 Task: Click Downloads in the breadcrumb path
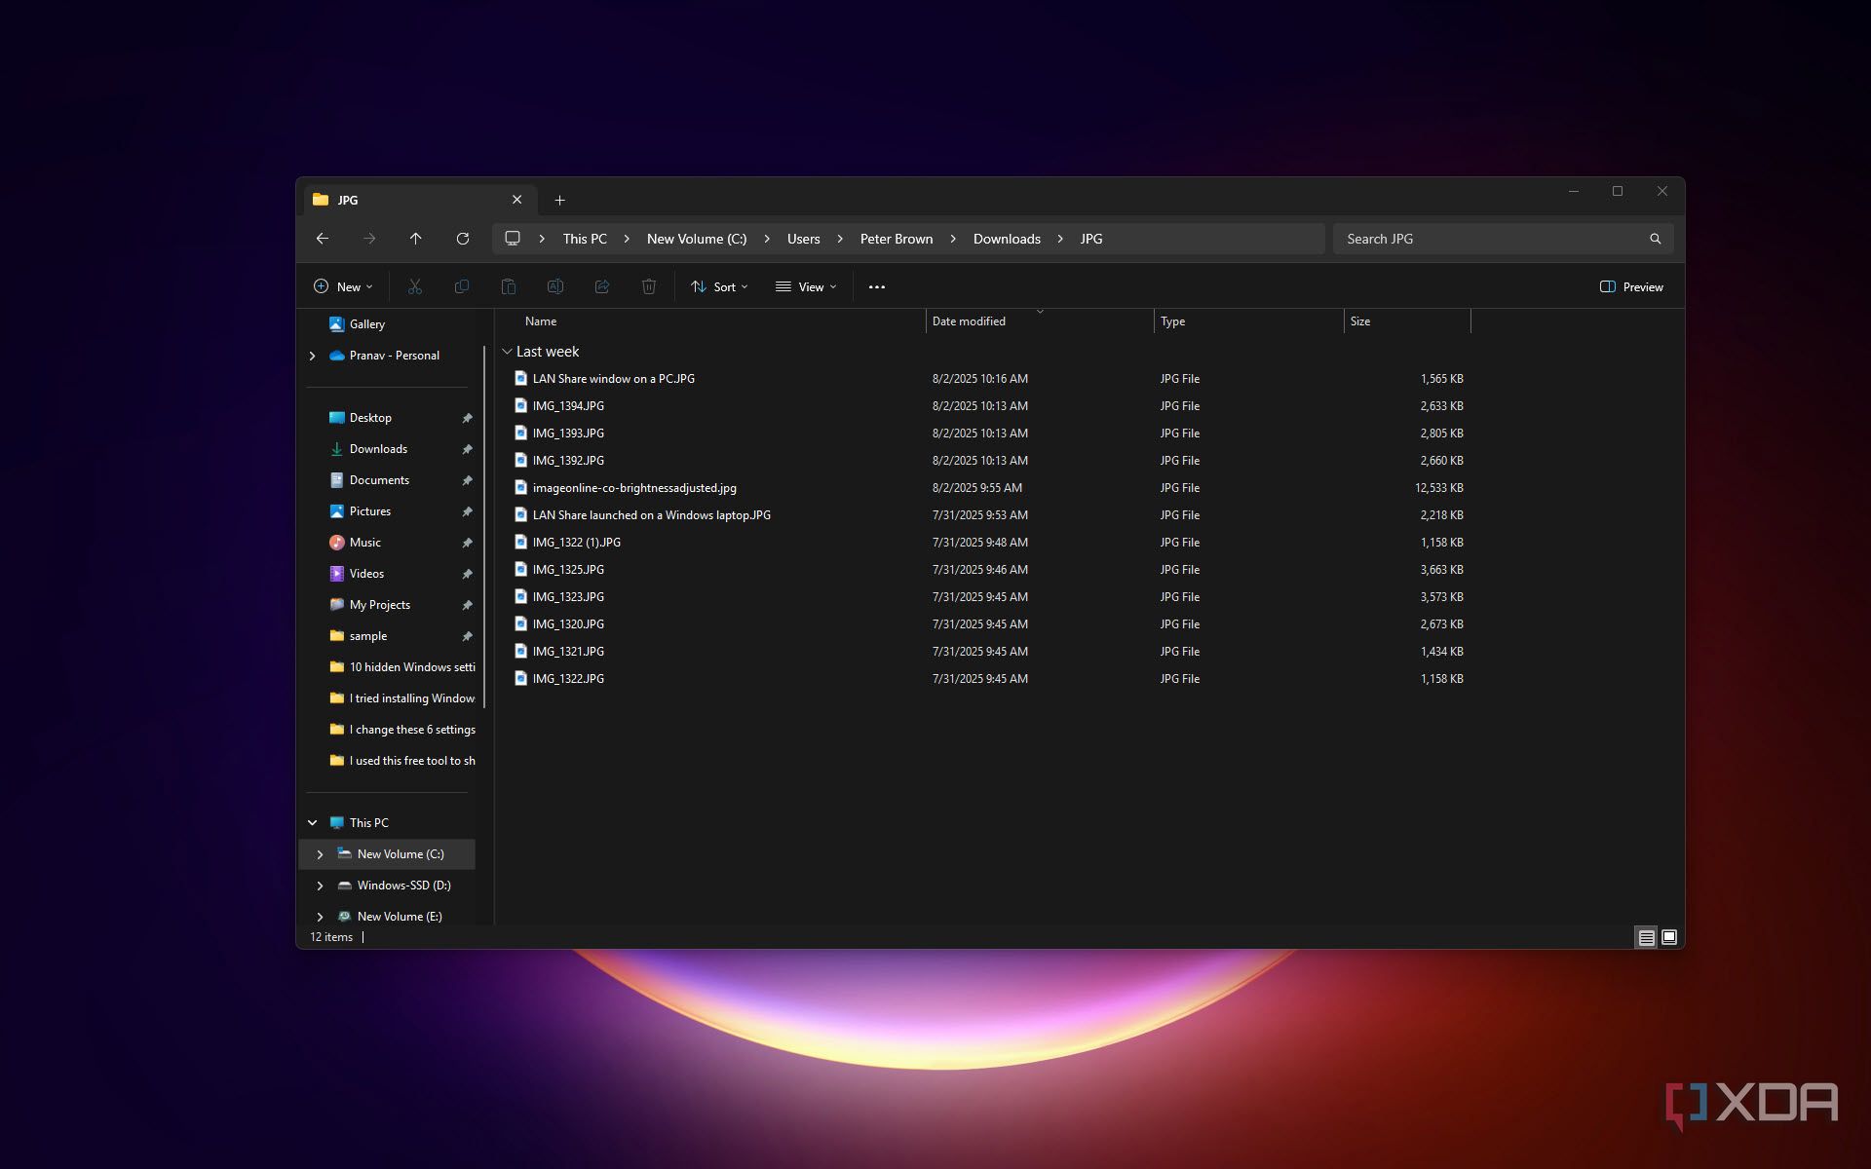pyautogui.click(x=1007, y=239)
